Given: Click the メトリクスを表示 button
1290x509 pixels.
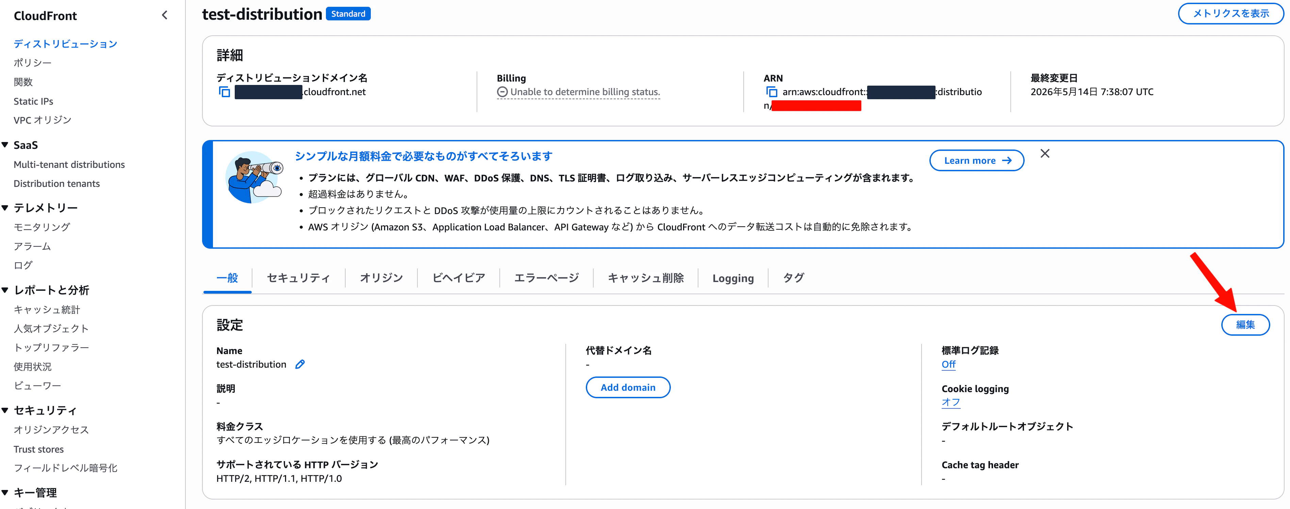Looking at the screenshot, I should (x=1230, y=14).
